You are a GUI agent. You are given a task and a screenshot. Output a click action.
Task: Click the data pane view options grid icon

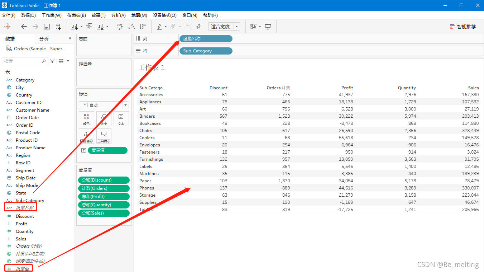pos(61,61)
